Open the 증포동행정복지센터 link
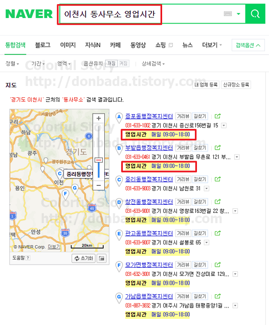Viewport: 269px width, 325px height. (149, 116)
